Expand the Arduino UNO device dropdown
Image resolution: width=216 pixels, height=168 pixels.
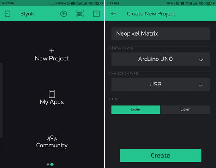coord(160,59)
